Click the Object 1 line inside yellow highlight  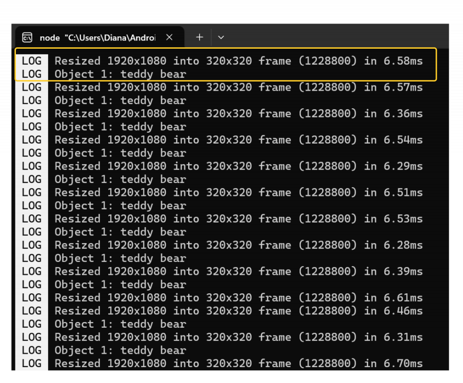[120, 74]
